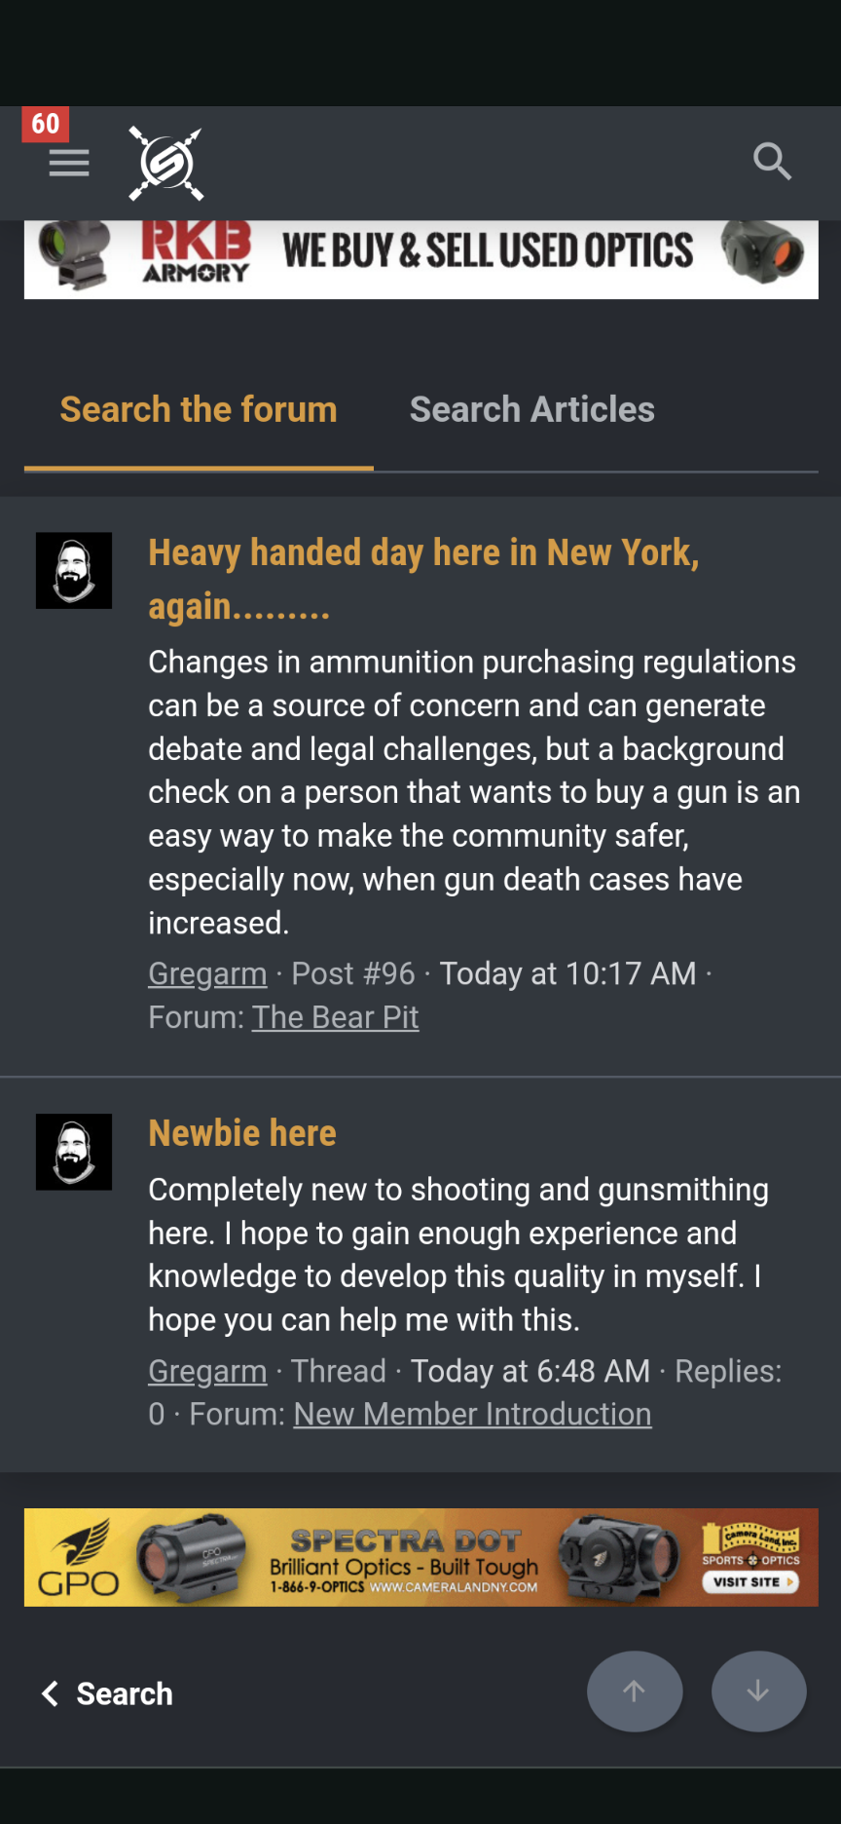Open Gregarm profile link under Post #96
The width and height of the screenshot is (841, 1824).
(207, 973)
